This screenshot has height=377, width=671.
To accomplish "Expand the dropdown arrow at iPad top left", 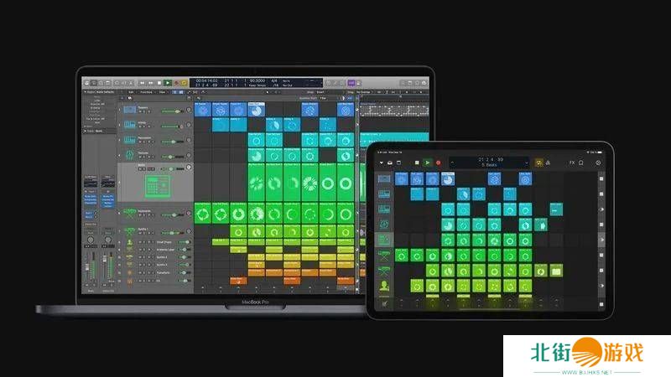I will pyautogui.click(x=382, y=162).
